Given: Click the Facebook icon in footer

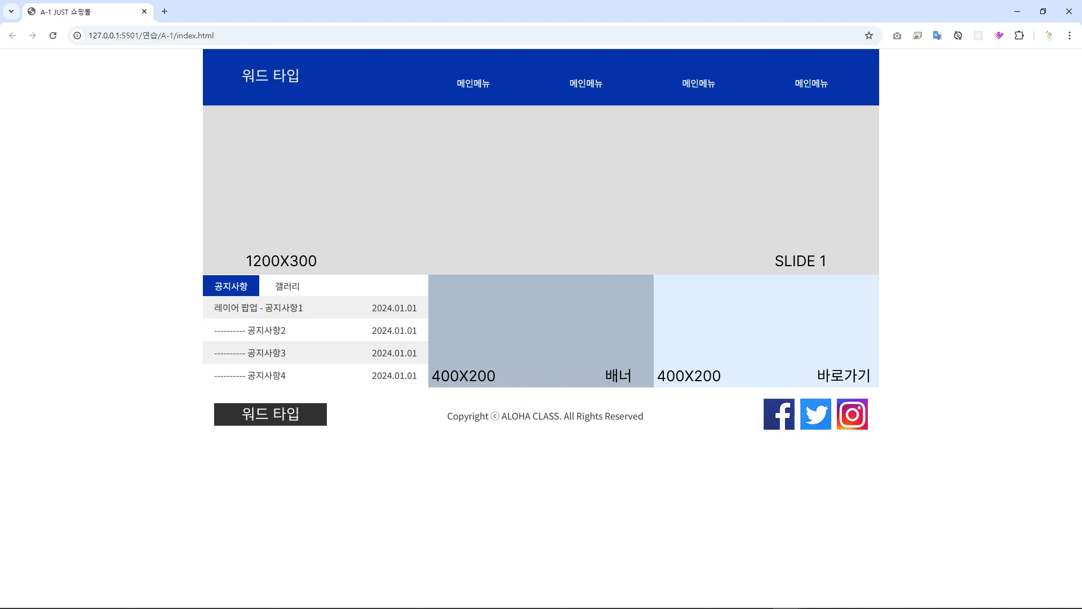Looking at the screenshot, I should coord(779,414).
